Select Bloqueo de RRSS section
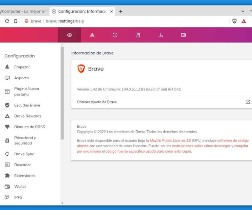Screen dimensions: 252x210 pyautogui.click(x=29, y=127)
